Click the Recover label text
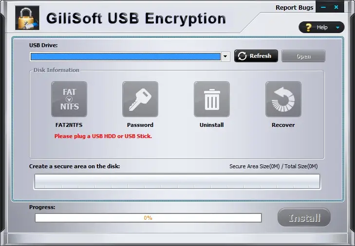Viewport: 355px width, 246px height. [x=283, y=125]
